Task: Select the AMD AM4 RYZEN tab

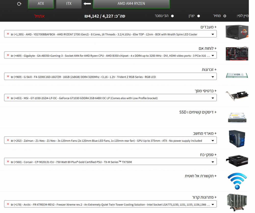Action: click(131, 4)
